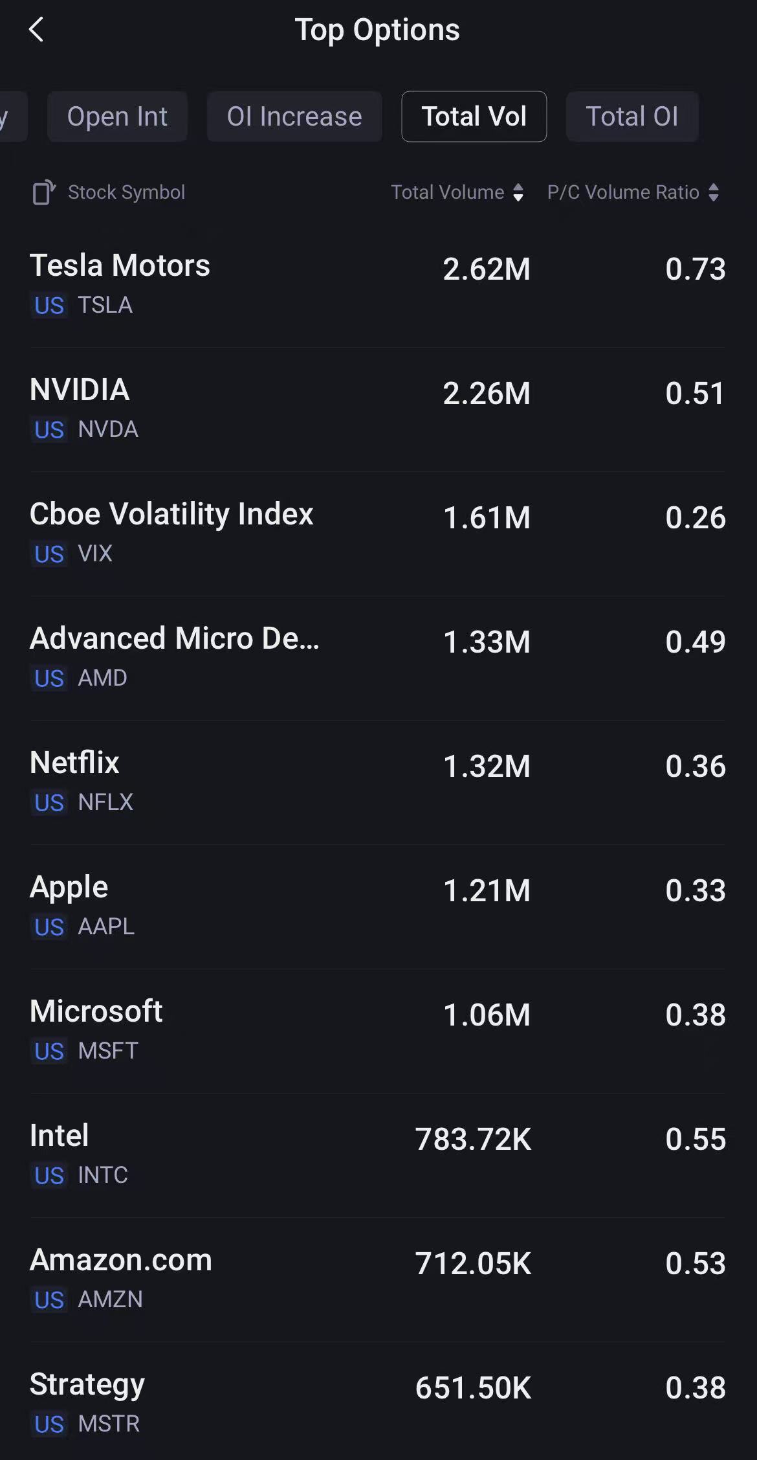Switch to OI Increase tab
The image size is (757, 1460).
pyautogui.click(x=294, y=117)
